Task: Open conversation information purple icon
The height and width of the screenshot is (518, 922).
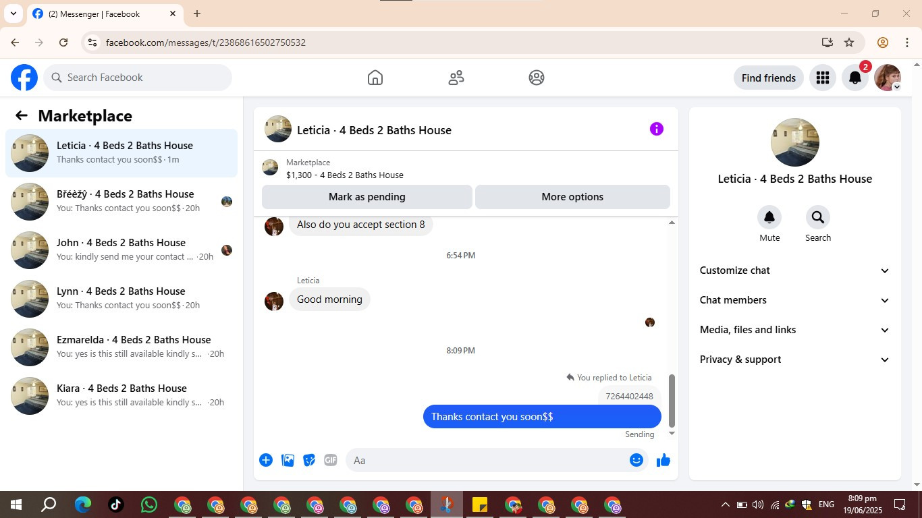Action: (x=657, y=129)
